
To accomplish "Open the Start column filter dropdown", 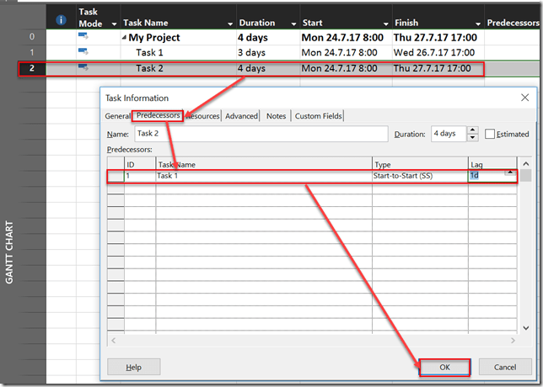I will pos(384,24).
